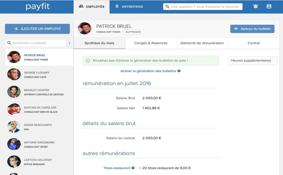Select Bradley Cooper in employee list
This screenshot has width=283, height=175.
[39, 92]
